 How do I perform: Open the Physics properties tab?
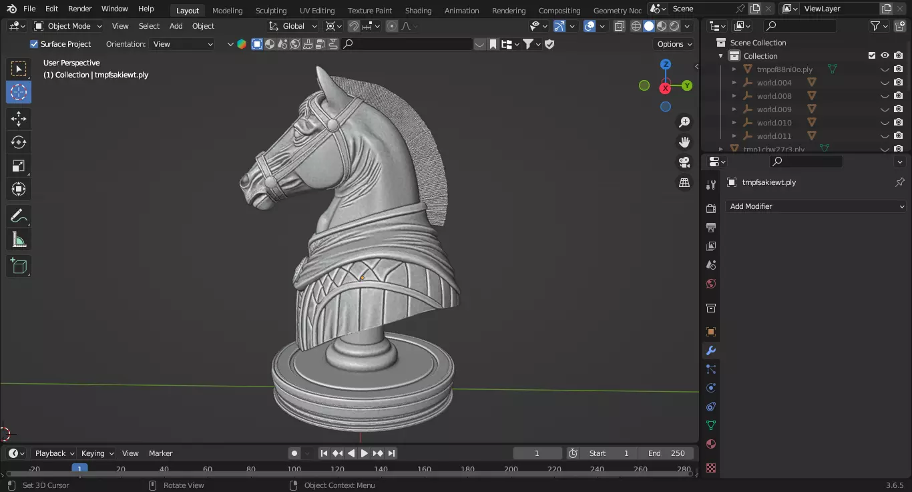tap(711, 388)
